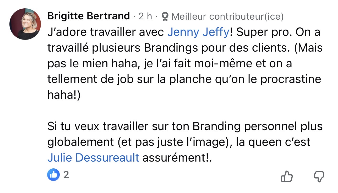Open Brigitte Bertrand's profile picture
This screenshot has width=338, height=193.
tap(25, 24)
